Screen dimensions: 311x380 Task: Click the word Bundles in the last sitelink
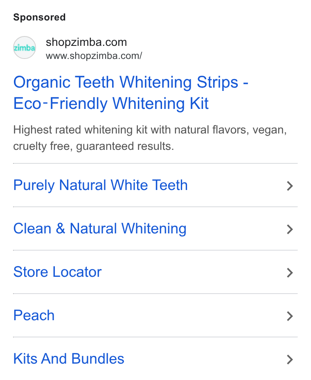pos(98,359)
